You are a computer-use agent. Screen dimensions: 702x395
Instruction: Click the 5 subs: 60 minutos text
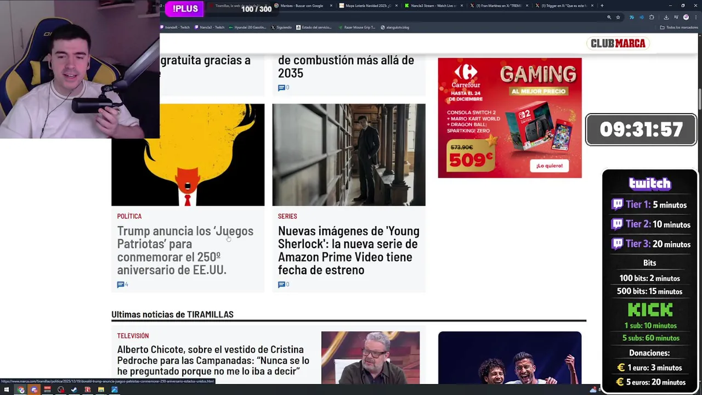[x=651, y=338]
